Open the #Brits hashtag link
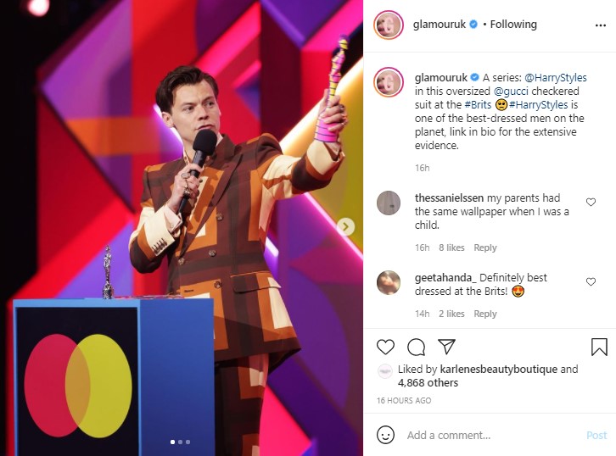This screenshot has height=456, width=616. pyautogui.click(x=478, y=105)
